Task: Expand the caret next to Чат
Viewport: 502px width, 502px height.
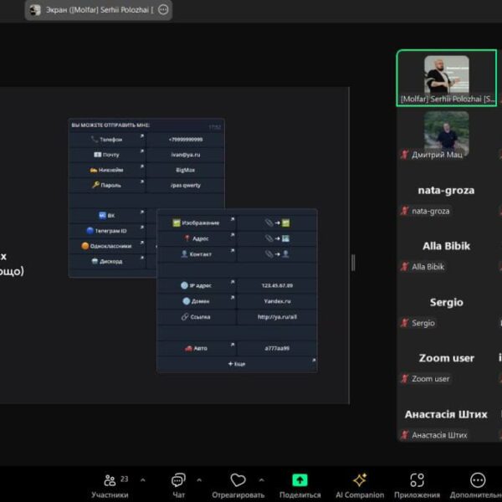Action: [199, 480]
